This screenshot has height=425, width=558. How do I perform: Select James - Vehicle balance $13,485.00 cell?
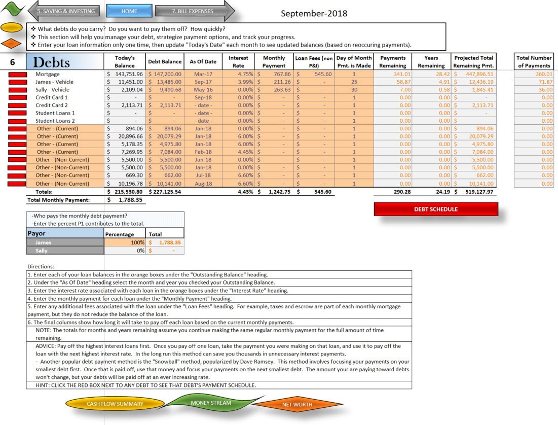pyautogui.click(x=165, y=82)
